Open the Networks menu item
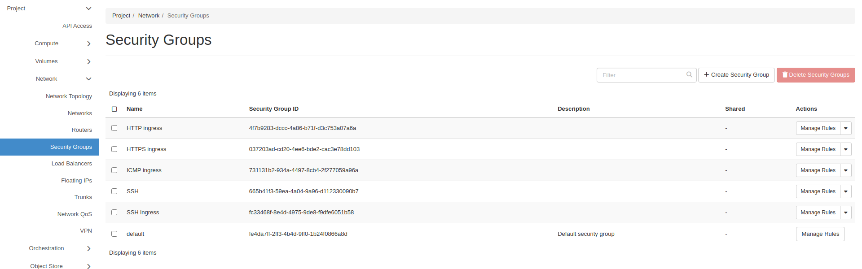Viewport: 862px width, 269px height. pyautogui.click(x=80, y=113)
